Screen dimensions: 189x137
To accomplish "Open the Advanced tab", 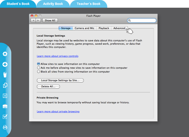I will [119, 28].
